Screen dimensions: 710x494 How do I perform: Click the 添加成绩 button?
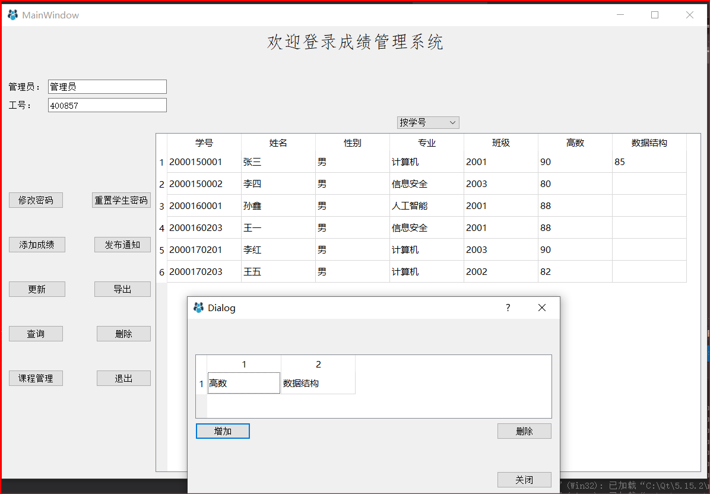[37, 244]
